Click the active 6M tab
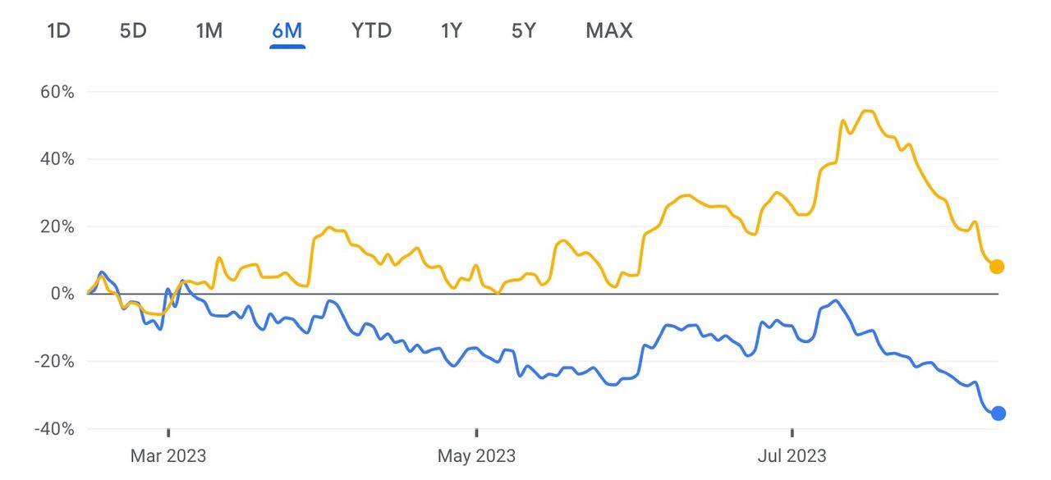 point(287,31)
